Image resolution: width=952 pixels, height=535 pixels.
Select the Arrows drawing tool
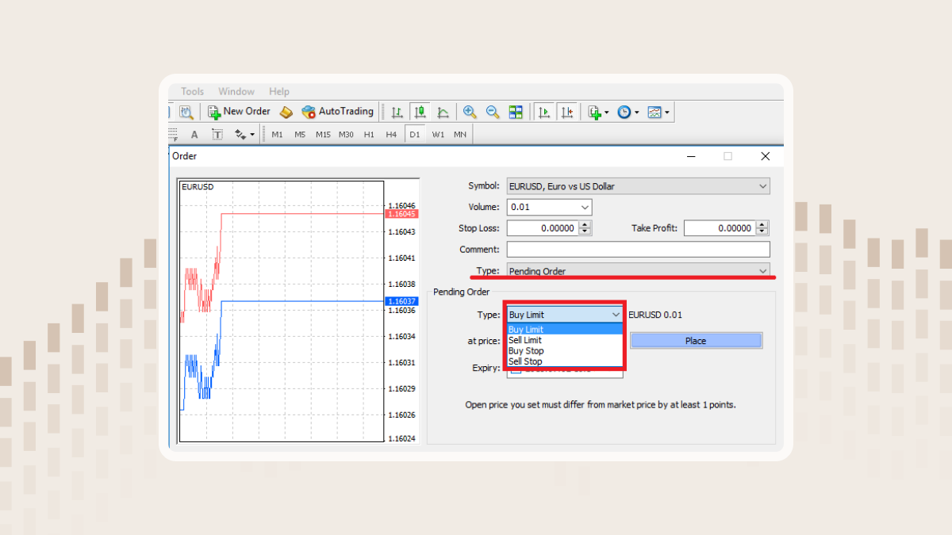(240, 135)
